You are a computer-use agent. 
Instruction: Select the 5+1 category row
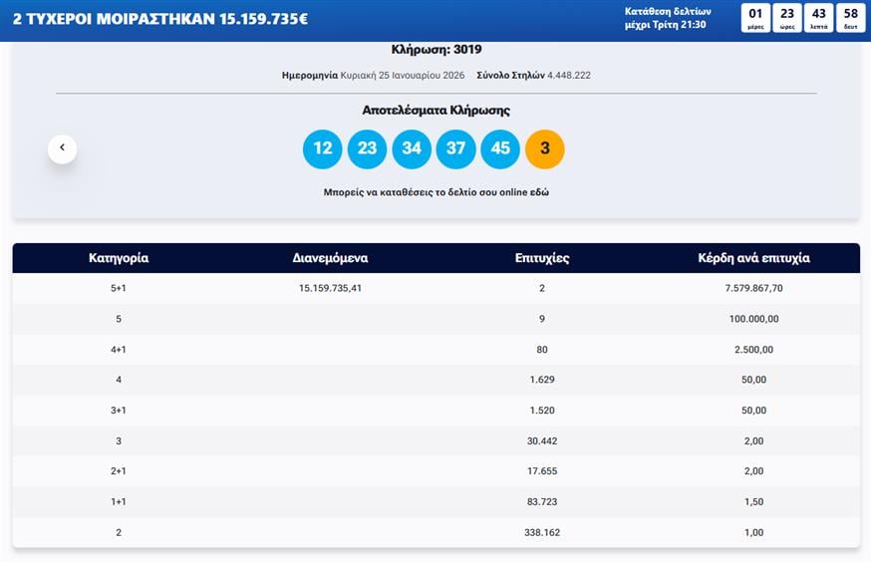pos(118,288)
